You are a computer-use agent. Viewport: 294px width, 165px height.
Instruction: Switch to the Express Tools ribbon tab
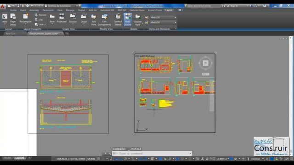click(155, 10)
